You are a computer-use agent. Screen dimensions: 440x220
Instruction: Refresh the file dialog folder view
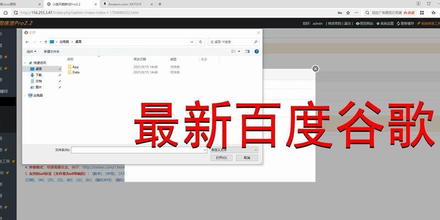point(200,42)
